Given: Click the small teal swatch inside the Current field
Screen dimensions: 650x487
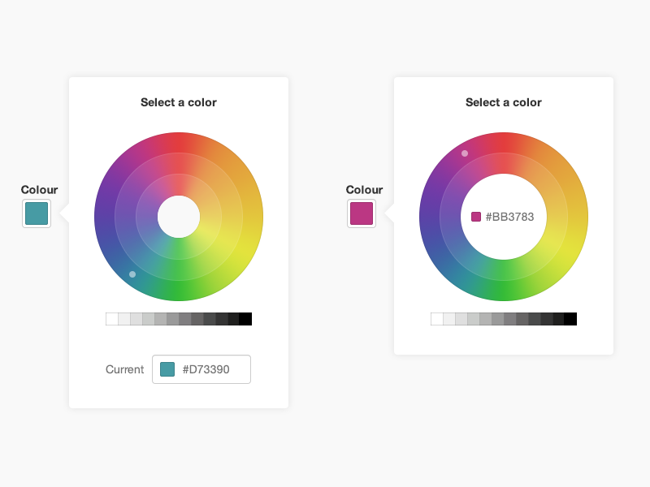Looking at the screenshot, I should click(x=167, y=369).
